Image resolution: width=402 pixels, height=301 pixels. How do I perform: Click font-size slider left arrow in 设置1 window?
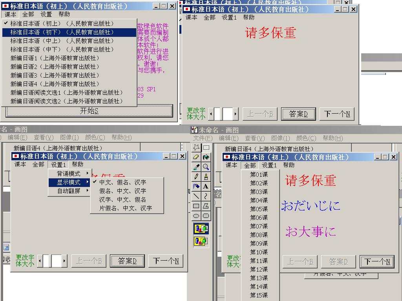click(40, 261)
